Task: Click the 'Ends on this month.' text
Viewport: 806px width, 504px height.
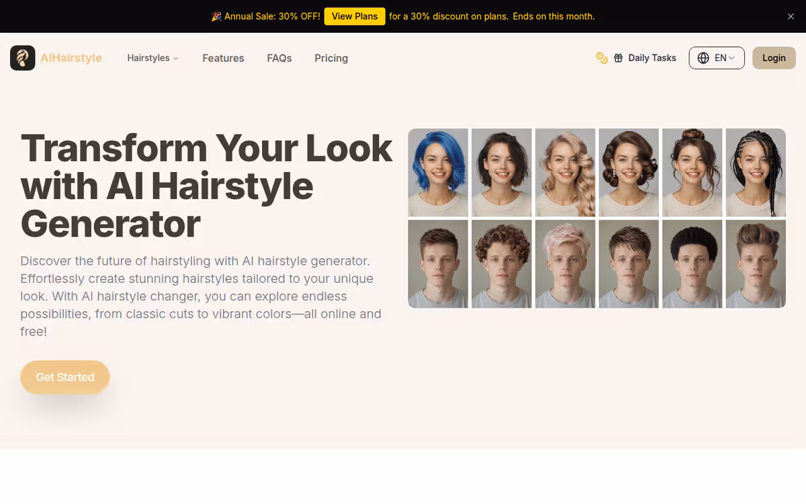Action: pyautogui.click(x=553, y=16)
